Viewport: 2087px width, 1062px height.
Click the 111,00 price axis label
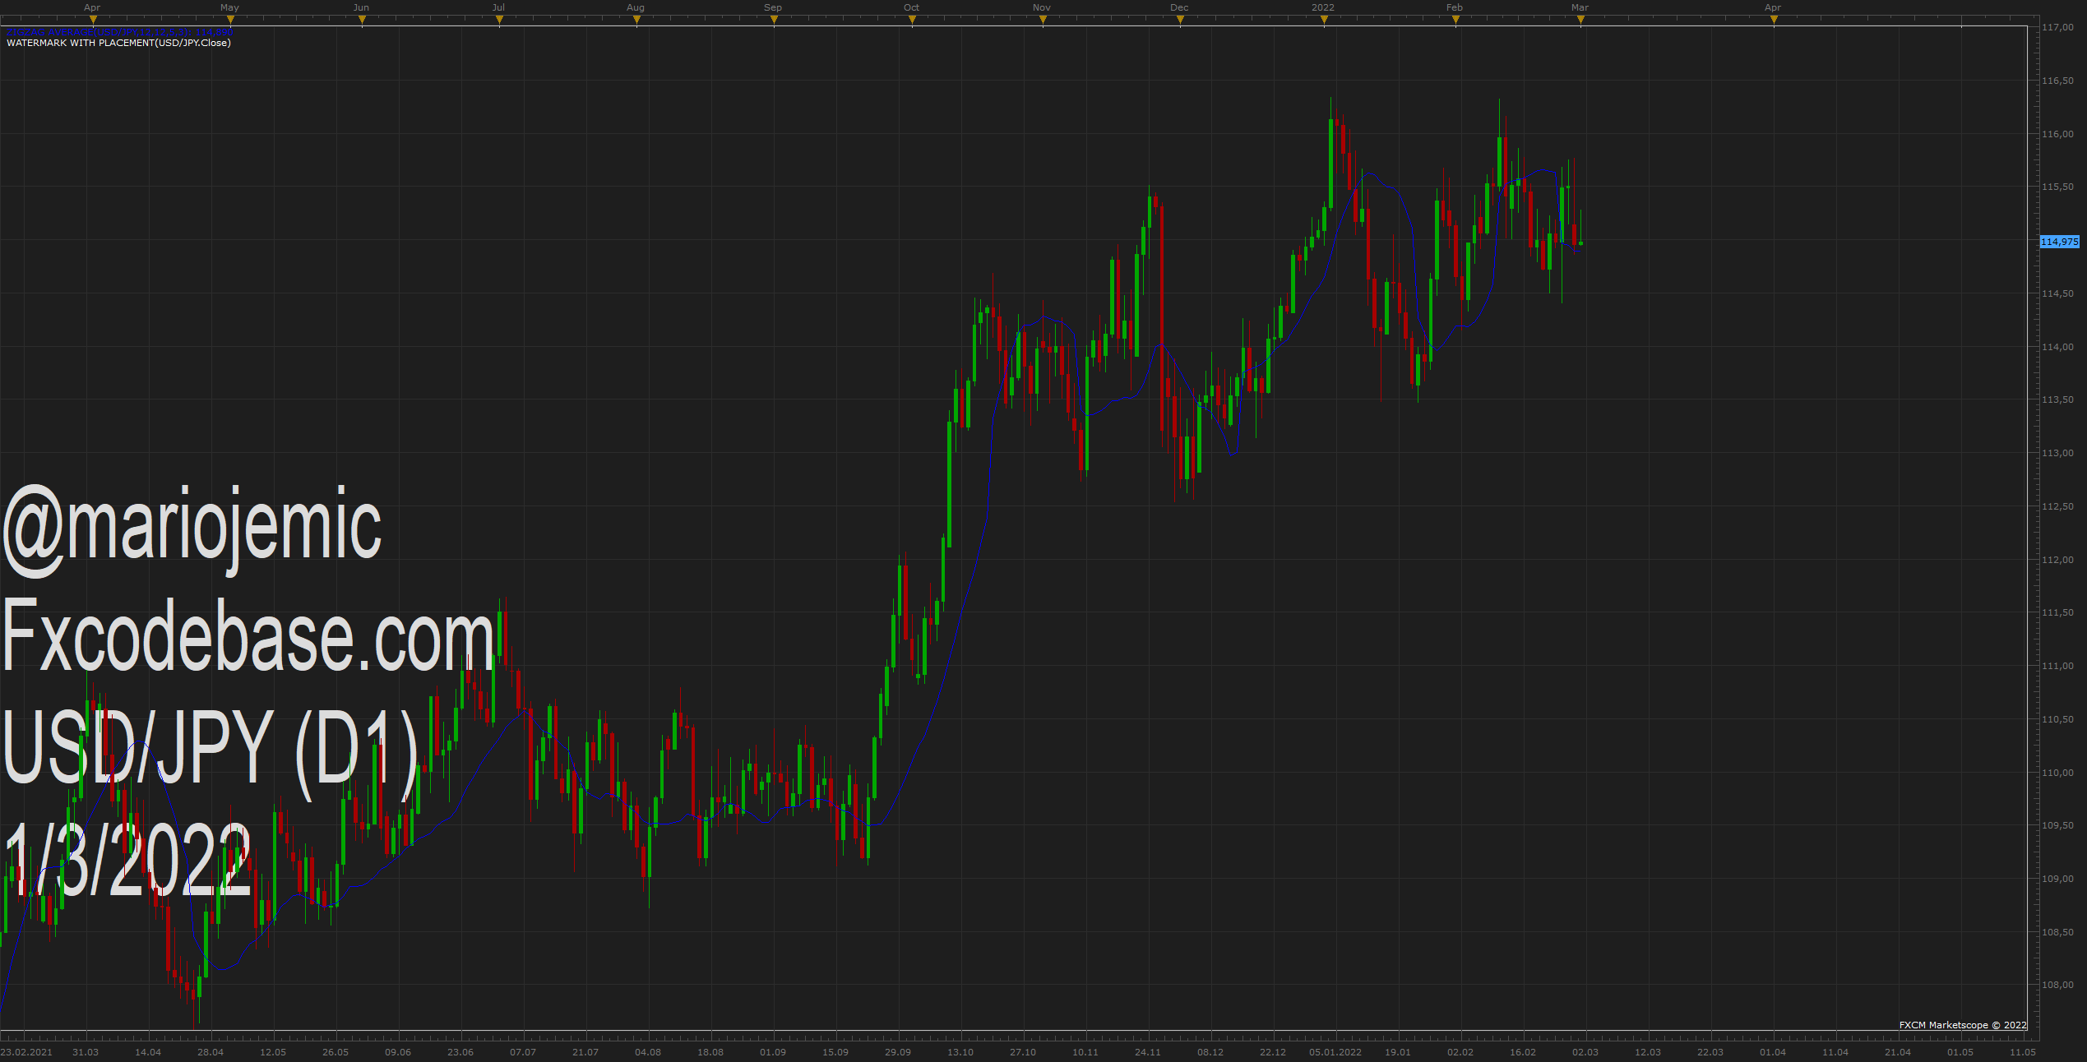point(2057,666)
